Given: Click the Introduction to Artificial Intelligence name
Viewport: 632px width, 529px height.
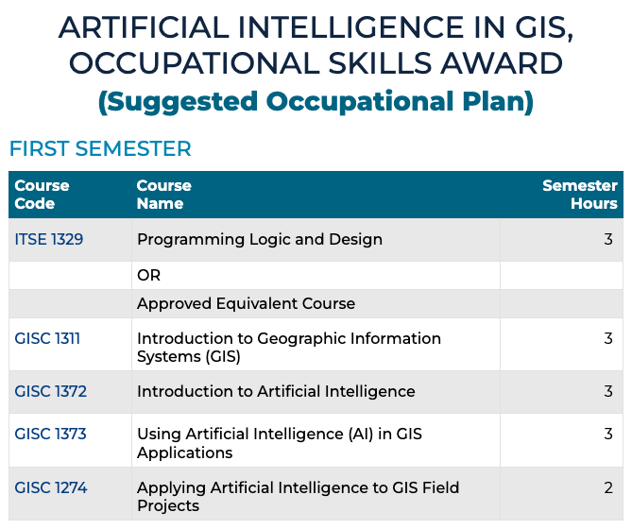Looking at the screenshot, I should (276, 391).
